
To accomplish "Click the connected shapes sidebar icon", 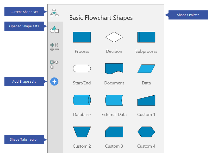I will click(54, 64).
